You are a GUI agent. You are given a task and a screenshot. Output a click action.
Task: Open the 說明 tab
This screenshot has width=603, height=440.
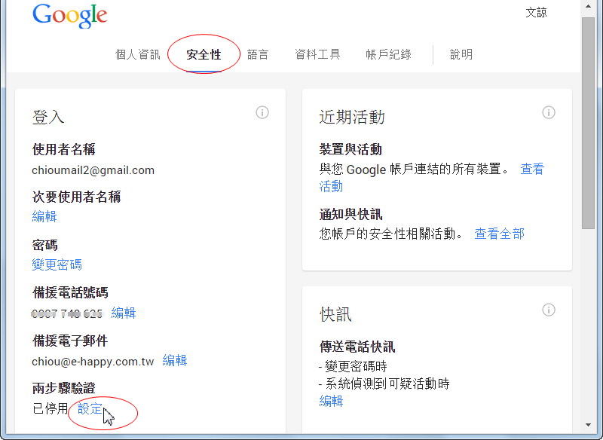(461, 54)
